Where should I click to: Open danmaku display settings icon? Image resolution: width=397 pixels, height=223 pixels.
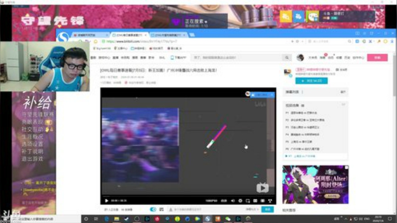click(161, 209)
